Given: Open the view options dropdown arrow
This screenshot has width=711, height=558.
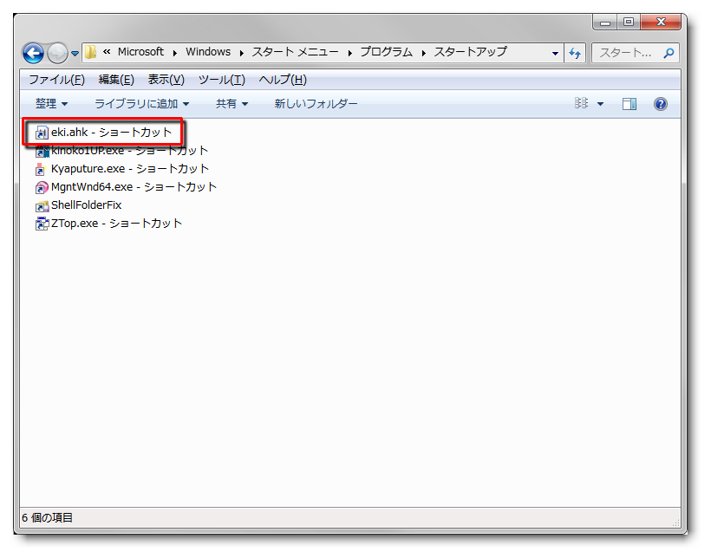Looking at the screenshot, I should point(600,104).
